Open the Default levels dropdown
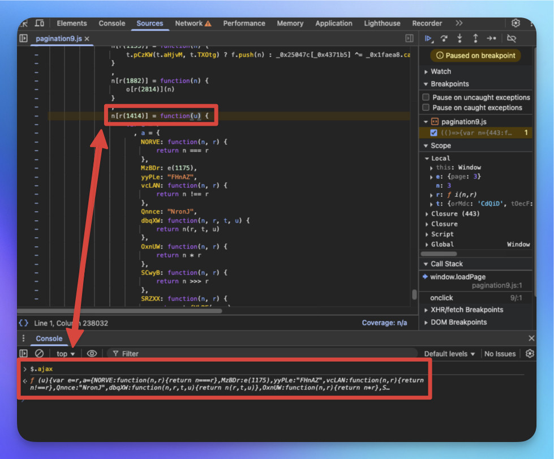 pos(449,354)
